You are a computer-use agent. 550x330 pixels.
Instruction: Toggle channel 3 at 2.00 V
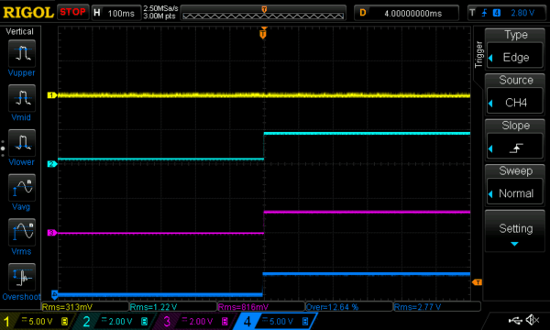[194, 321]
